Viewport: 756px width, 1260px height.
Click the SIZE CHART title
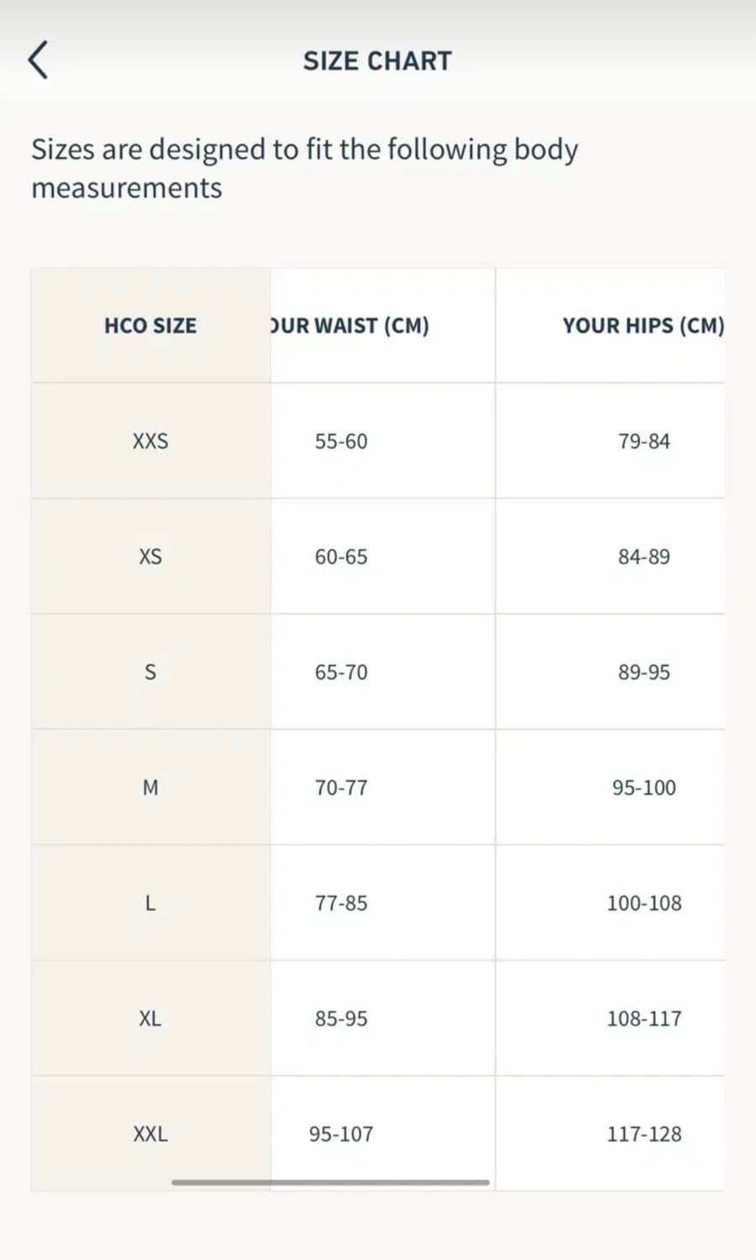tap(377, 61)
